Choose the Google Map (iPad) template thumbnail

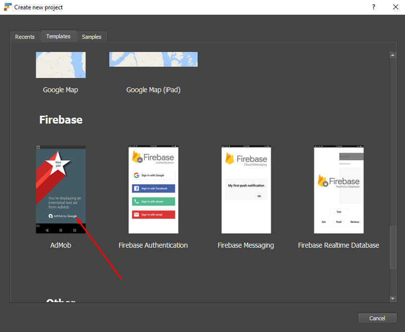point(153,59)
